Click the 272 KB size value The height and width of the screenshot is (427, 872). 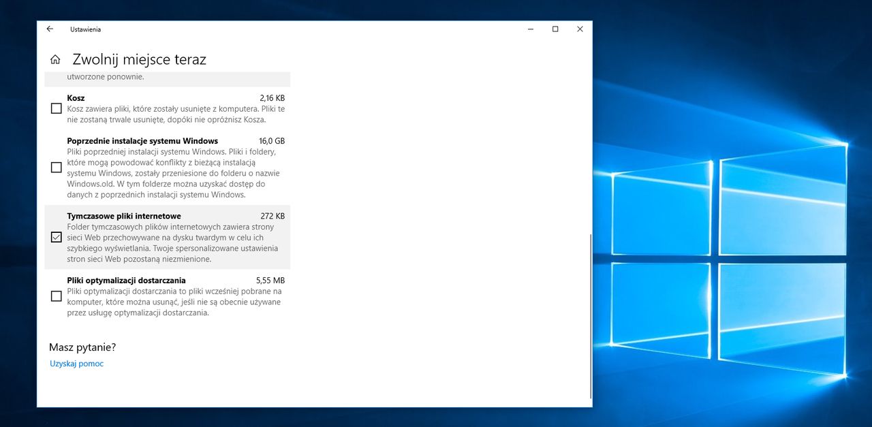click(x=272, y=216)
